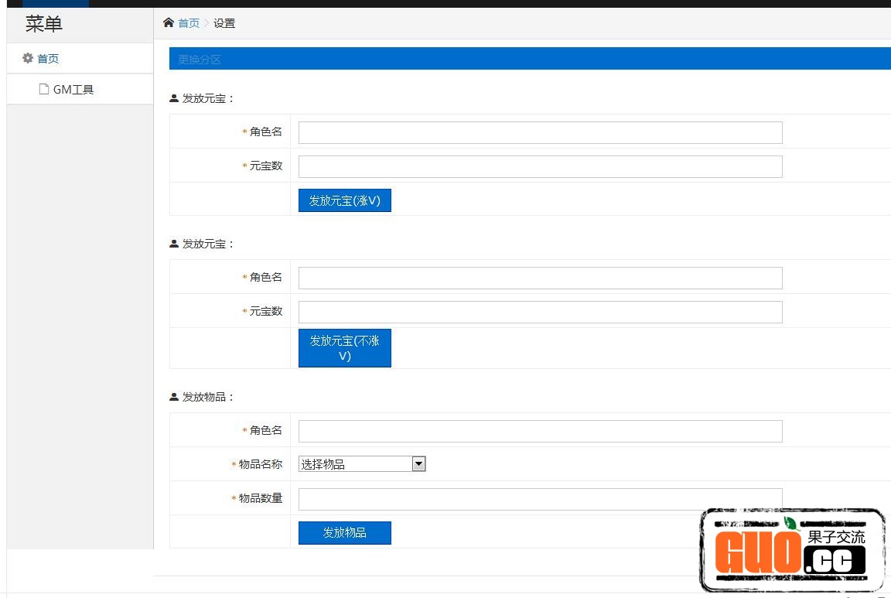Click the home icon in the breadcrumb

(169, 23)
